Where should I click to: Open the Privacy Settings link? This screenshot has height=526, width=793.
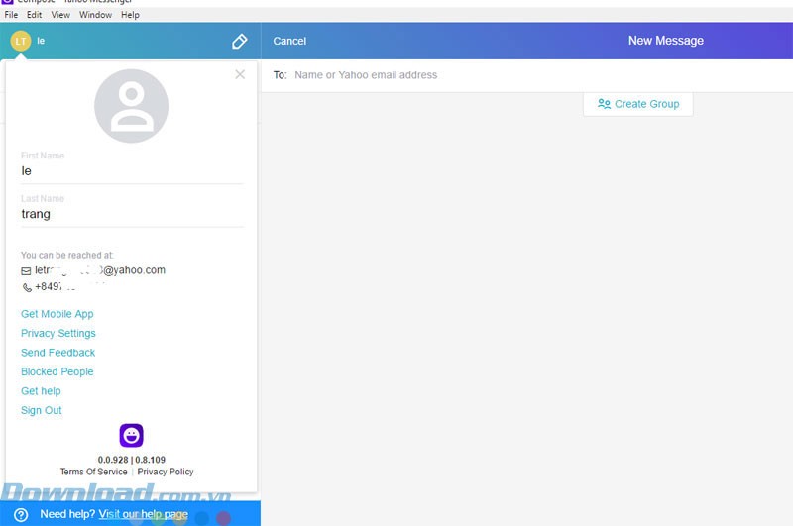58,334
